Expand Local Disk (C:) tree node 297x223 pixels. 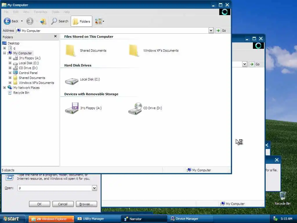(x=10, y=63)
